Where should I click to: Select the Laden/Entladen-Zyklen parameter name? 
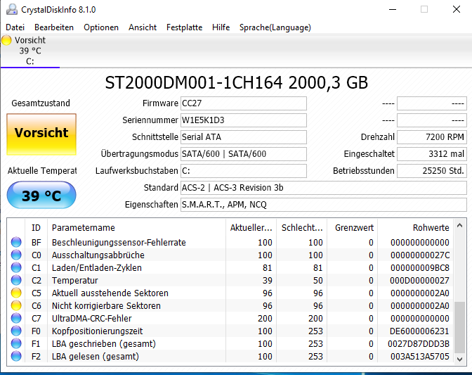pos(97,267)
